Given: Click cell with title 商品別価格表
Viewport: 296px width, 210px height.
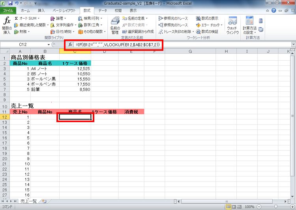Looking at the screenshot, I should point(28,57).
